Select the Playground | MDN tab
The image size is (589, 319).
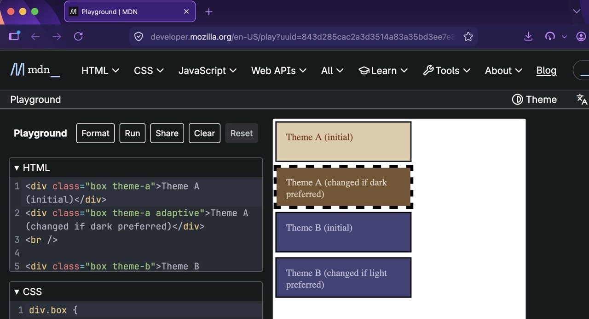[x=130, y=11]
